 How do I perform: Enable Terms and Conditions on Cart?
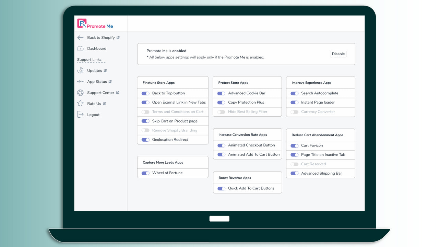coord(145,111)
